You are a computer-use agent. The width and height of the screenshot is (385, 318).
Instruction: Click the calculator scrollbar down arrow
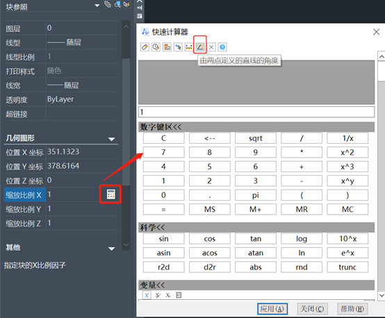pos(382,295)
